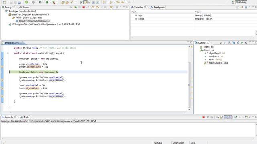Viewport: 257px width, 144px height.
Task: Open the Back navigation history dropdown
Action: tap(126, 2)
